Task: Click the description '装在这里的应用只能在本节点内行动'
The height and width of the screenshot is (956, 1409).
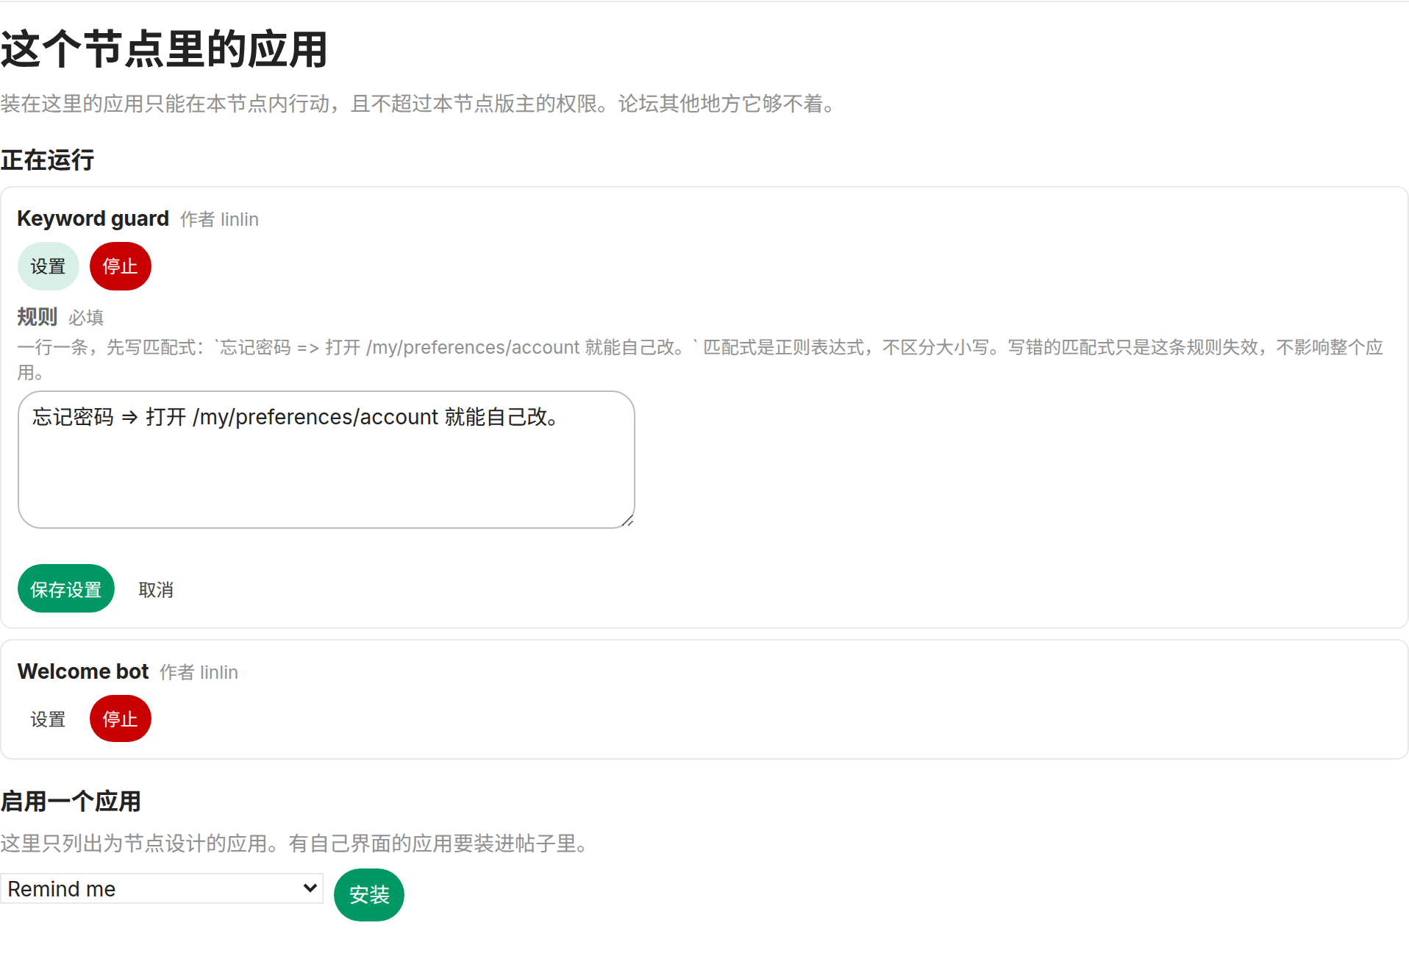Action: (x=418, y=104)
